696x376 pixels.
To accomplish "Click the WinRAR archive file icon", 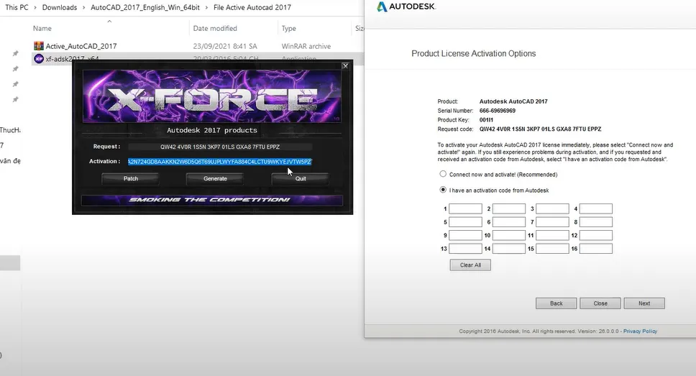I will (39, 46).
